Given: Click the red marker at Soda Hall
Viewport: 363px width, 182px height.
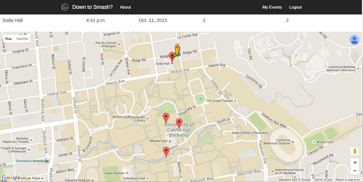Looking at the screenshot, I should 171,57.
